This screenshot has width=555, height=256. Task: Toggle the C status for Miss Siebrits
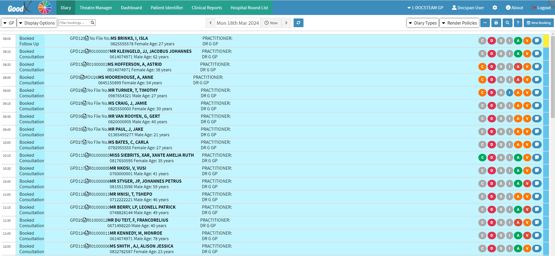coord(482,158)
